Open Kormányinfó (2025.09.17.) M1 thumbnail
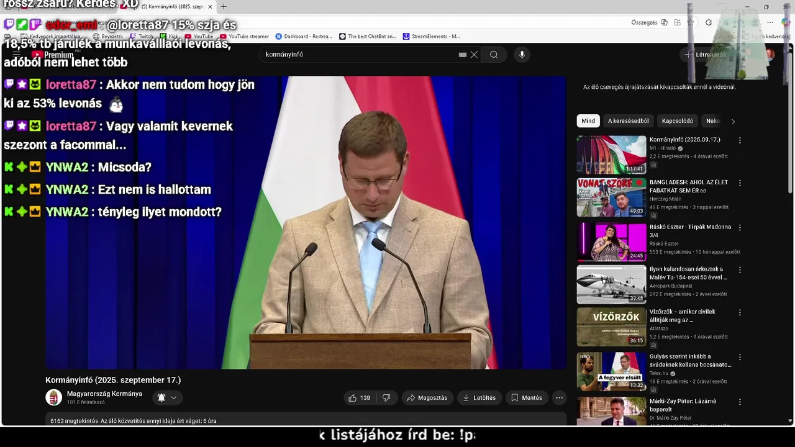This screenshot has height=447, width=795. [611, 155]
